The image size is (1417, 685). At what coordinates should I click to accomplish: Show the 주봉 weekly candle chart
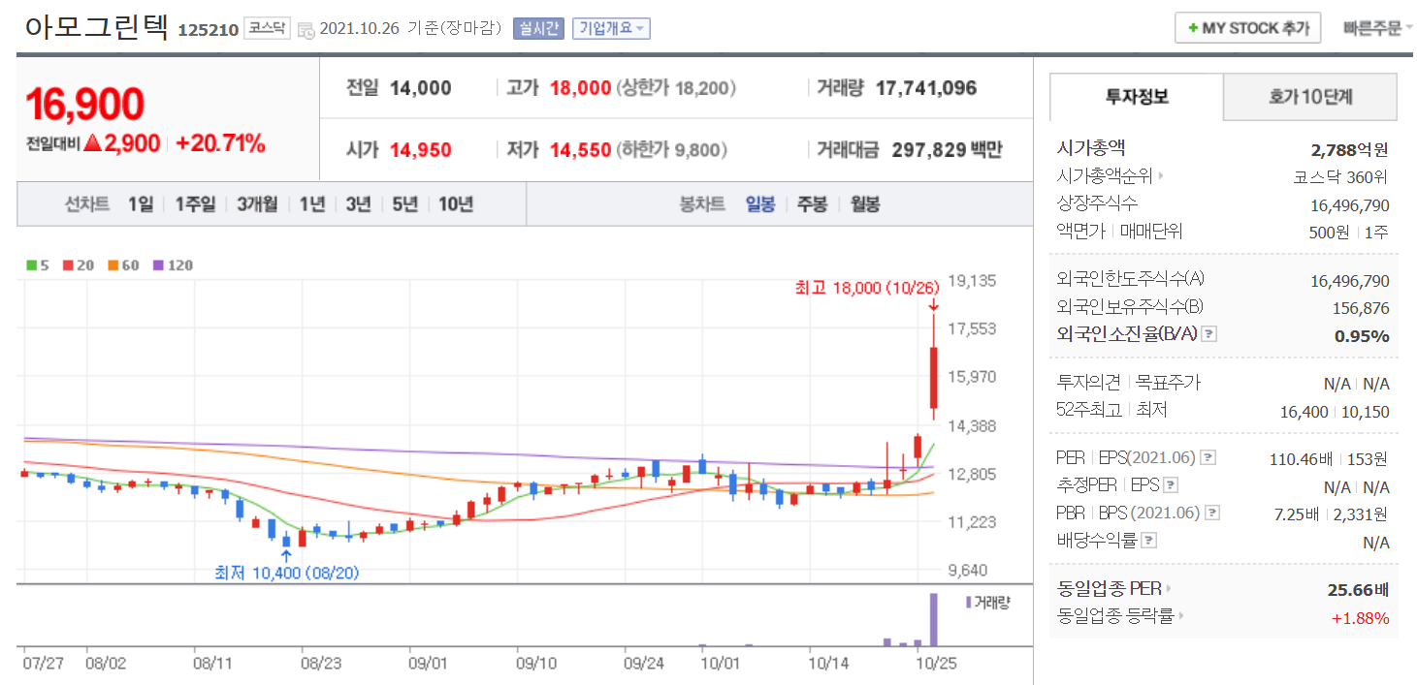pos(812,204)
